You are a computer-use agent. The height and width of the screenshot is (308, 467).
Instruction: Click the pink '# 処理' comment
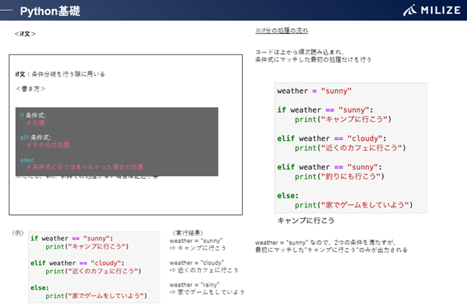tap(35, 123)
